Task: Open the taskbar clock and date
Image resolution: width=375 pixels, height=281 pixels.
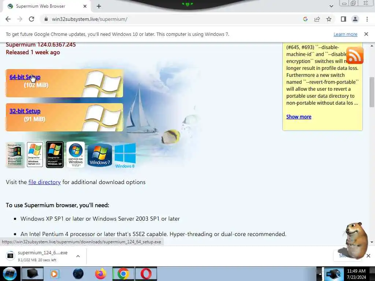Action: 356,274
